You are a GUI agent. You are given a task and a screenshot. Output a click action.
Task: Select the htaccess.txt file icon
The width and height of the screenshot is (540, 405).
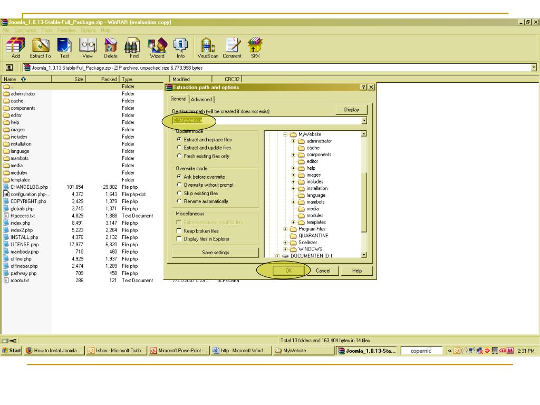[x=6, y=216]
